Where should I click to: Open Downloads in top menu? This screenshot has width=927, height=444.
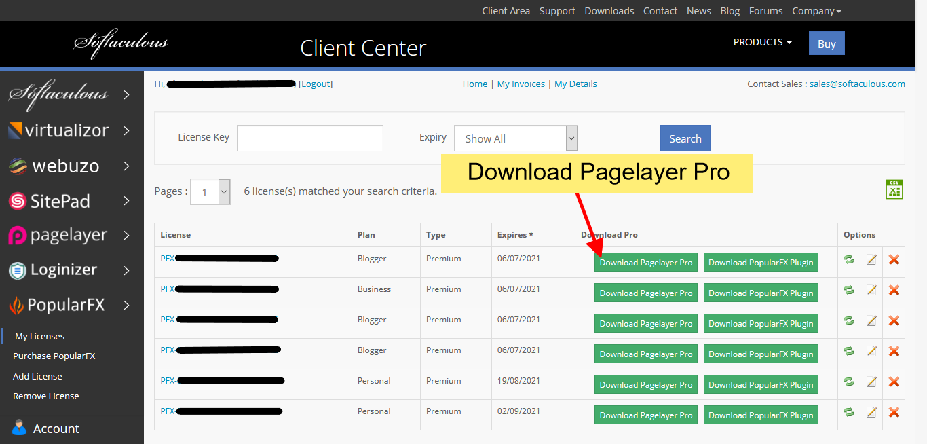click(x=609, y=11)
